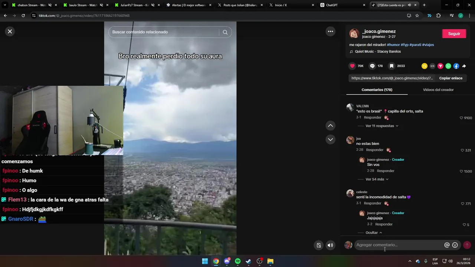The width and height of the screenshot is (475, 267).
Task: Open _joaco.gimenez profile avatar
Action: [354, 34]
